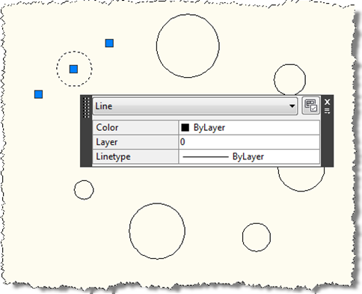This screenshot has height=294, width=362.
Task: Open the Quick Properties options menu icon
Action: pos(327,111)
